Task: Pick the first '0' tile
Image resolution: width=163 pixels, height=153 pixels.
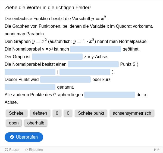Action: point(57,113)
